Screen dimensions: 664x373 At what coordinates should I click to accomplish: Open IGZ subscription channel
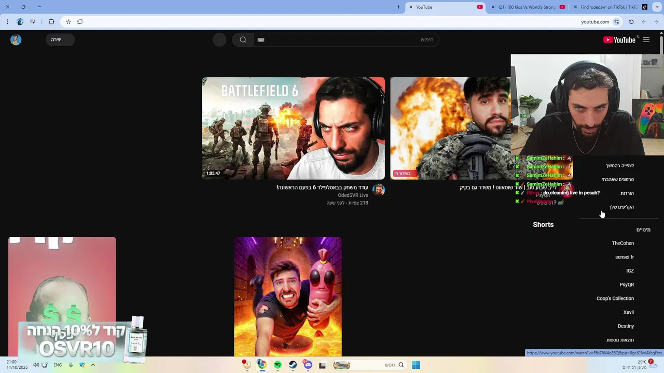pyautogui.click(x=630, y=271)
